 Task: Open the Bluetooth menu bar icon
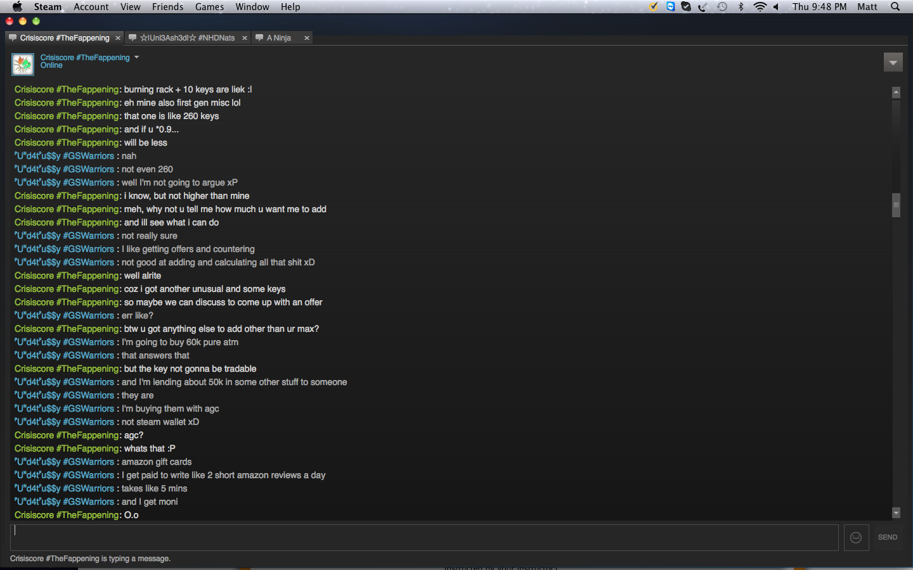[741, 6]
